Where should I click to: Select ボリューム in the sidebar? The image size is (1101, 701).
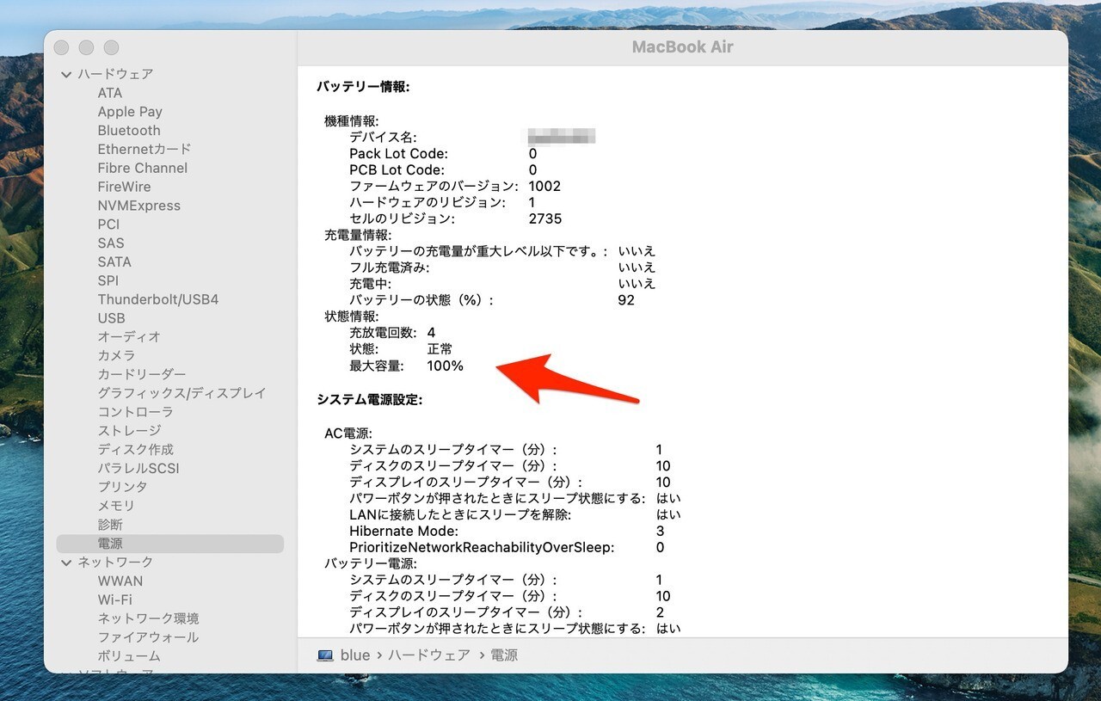click(x=129, y=656)
